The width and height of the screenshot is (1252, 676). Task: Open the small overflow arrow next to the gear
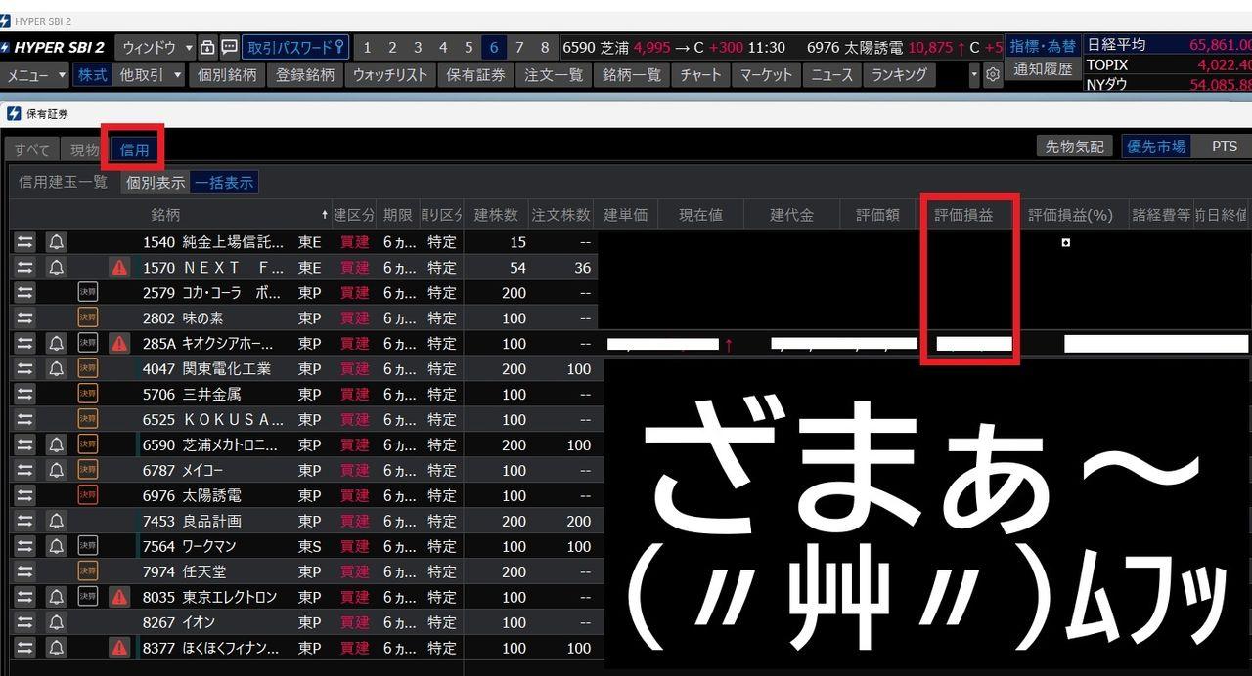pos(973,74)
